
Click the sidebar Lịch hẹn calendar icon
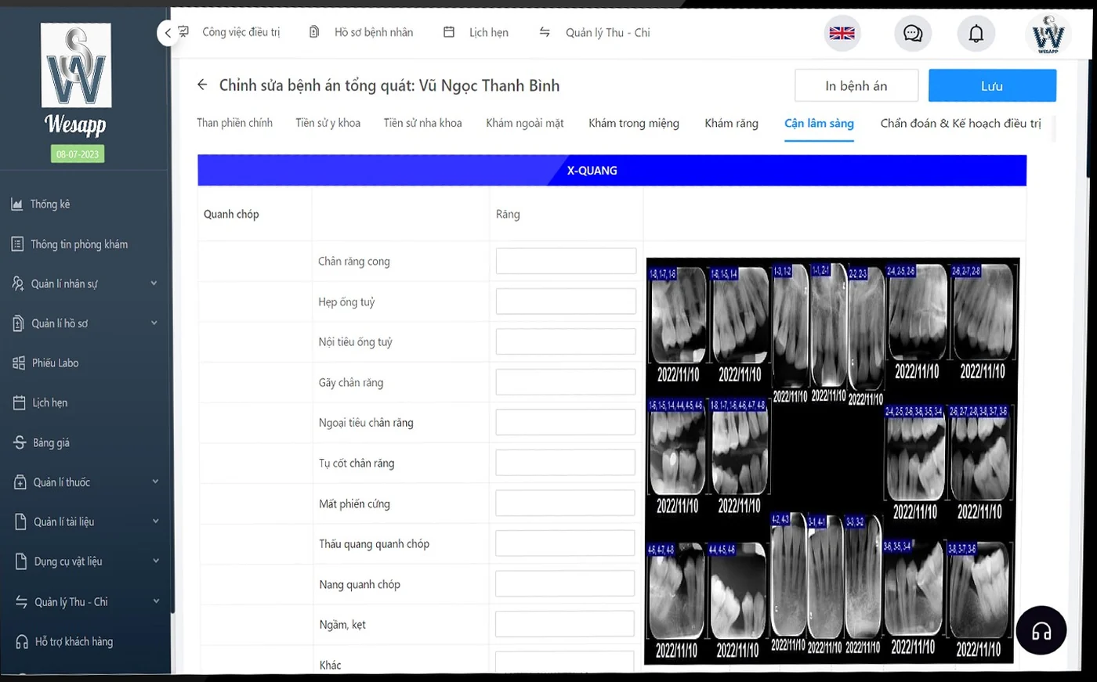pyautogui.click(x=20, y=402)
